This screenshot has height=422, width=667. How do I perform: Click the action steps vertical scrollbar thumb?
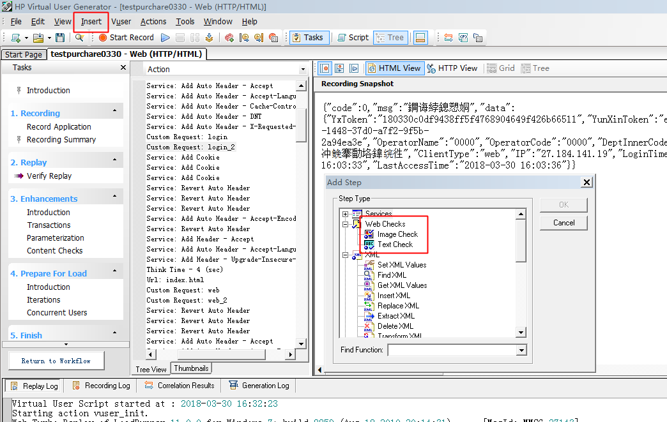(301, 125)
